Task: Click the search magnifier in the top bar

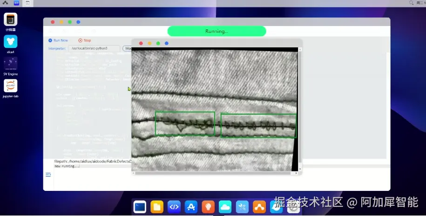Action: tap(411, 3)
